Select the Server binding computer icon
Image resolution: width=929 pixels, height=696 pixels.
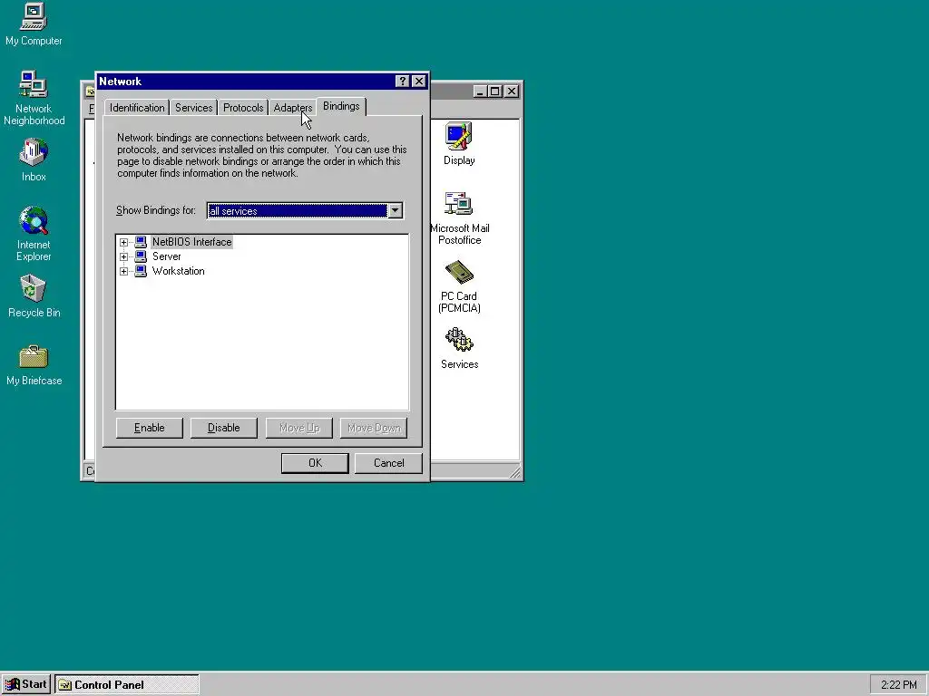pos(141,256)
